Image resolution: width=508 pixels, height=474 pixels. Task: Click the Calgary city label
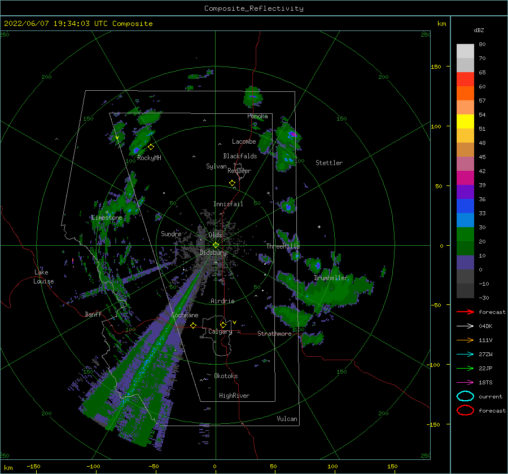220,331
